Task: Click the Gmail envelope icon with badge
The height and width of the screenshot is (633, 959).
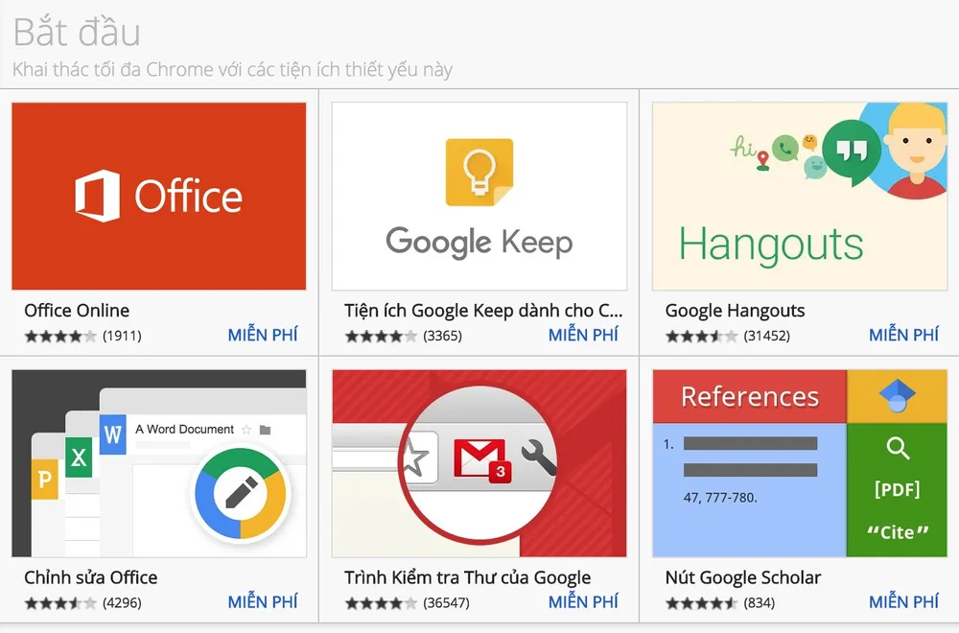Action: 479,457
